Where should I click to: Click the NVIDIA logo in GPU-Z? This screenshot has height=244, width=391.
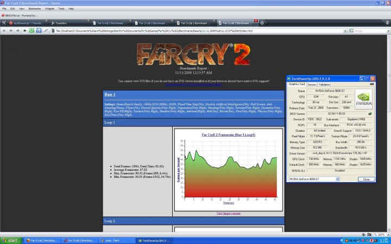pyautogui.click(x=363, y=99)
